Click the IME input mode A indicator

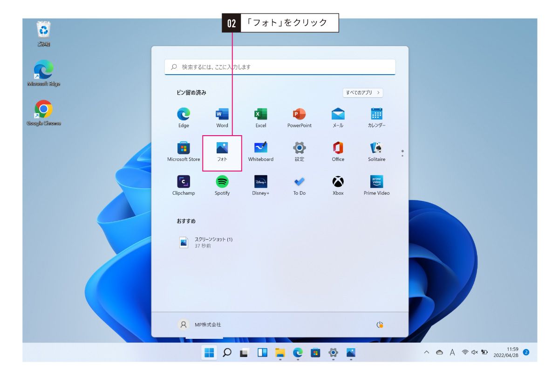pyautogui.click(x=452, y=352)
